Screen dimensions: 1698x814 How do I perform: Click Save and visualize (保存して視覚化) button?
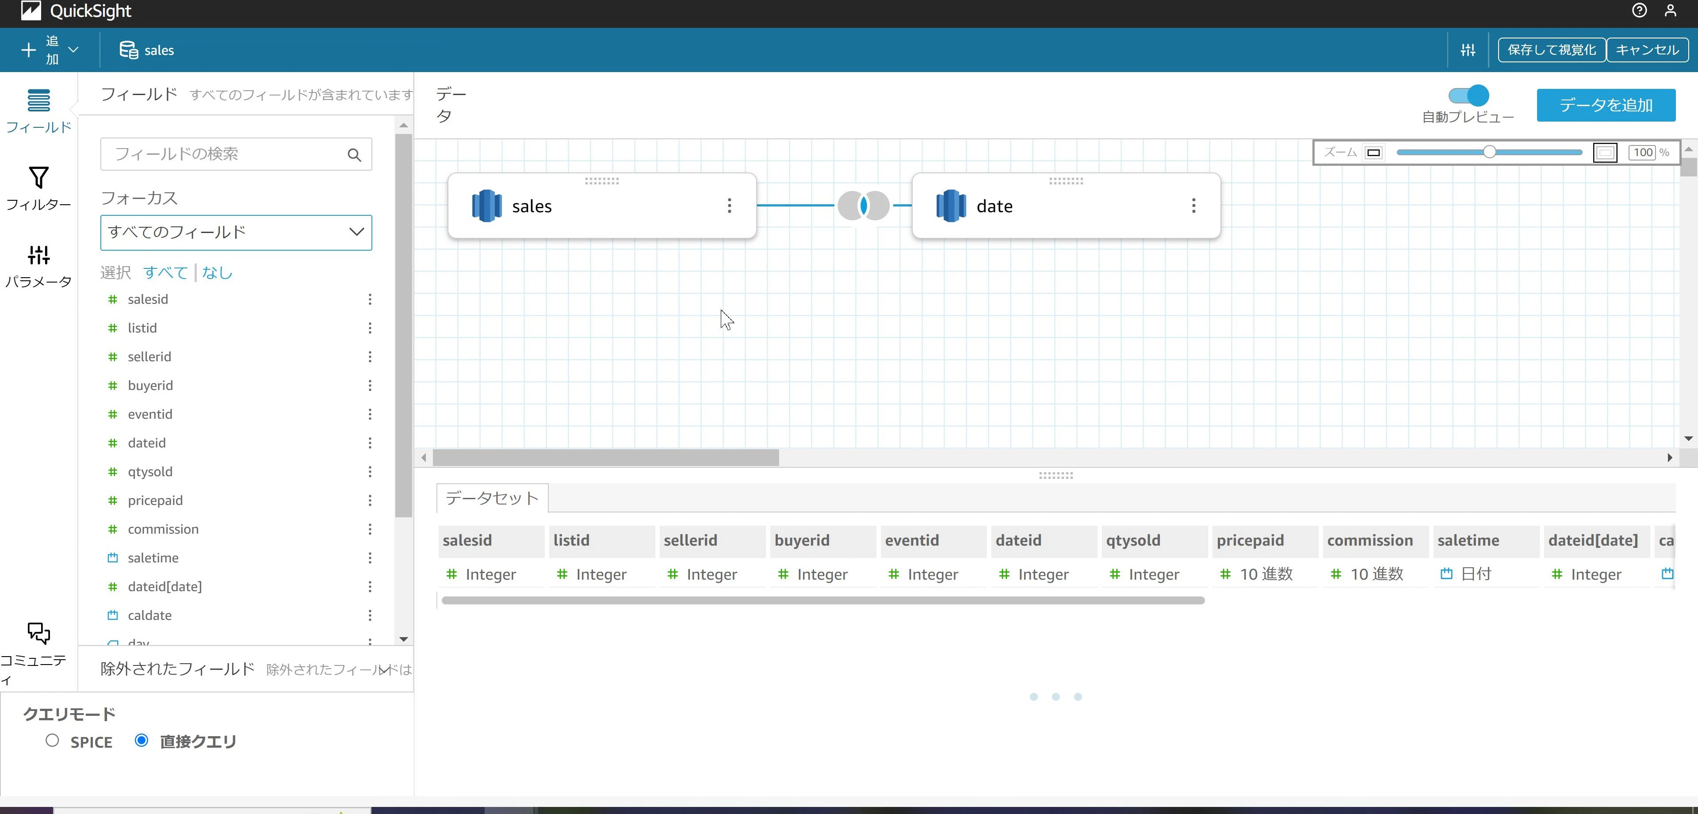click(x=1552, y=50)
